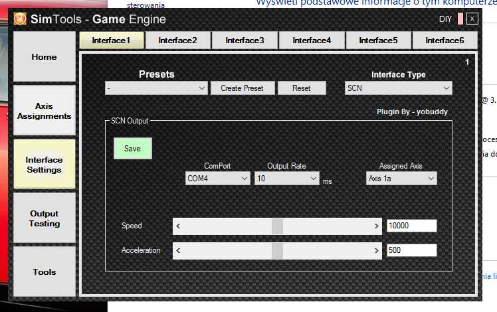Go to the Interface5 tab

pos(379,40)
